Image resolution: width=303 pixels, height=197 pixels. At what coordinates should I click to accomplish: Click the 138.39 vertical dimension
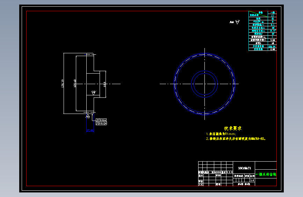63,83
